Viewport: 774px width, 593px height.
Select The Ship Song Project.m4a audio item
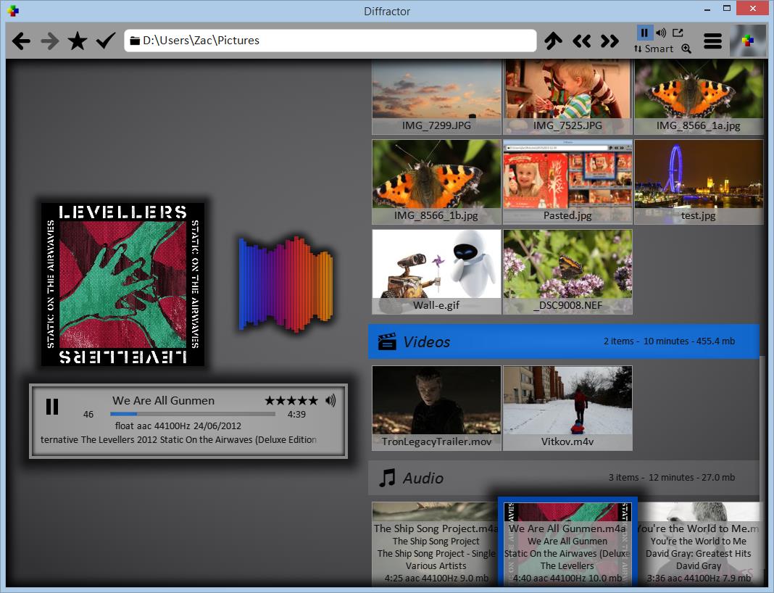pyautogui.click(x=434, y=544)
